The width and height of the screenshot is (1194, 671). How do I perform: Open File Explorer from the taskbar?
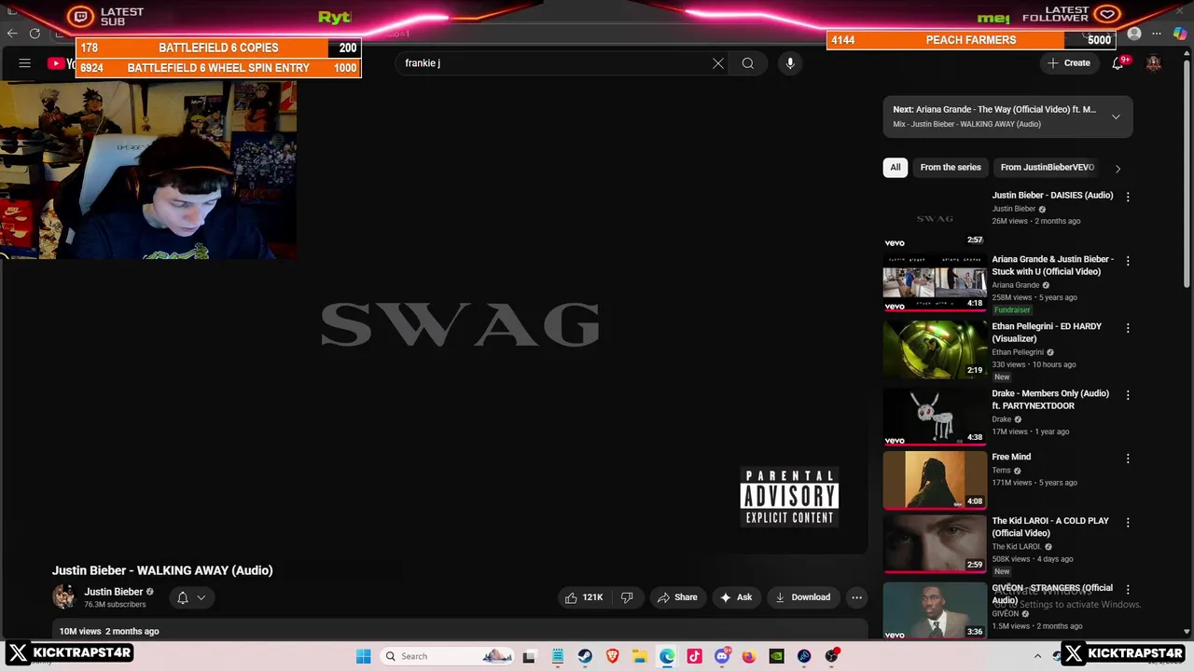click(x=640, y=656)
